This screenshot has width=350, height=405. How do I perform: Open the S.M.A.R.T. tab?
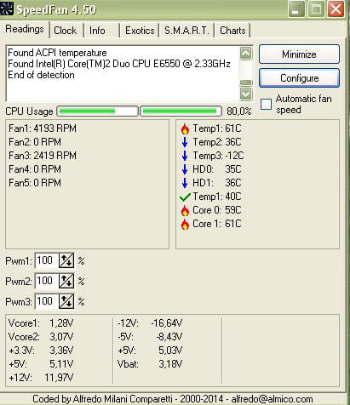point(186,31)
